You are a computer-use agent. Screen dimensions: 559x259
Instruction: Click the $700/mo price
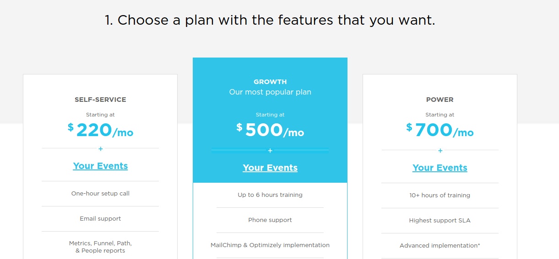440,130
